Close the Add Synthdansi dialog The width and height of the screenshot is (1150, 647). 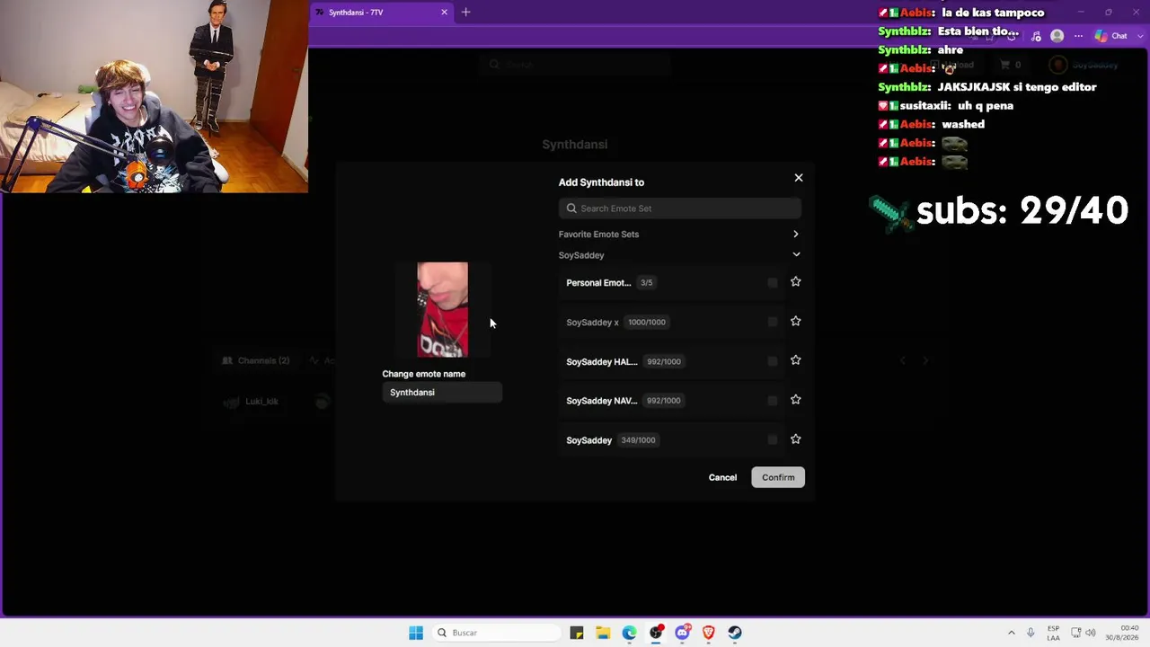(799, 178)
